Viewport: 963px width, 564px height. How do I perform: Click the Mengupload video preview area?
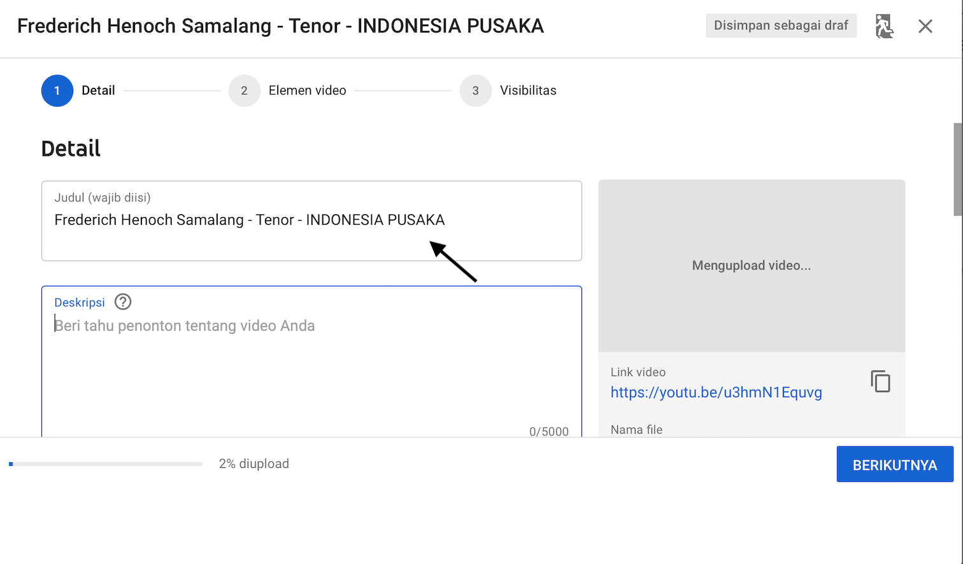pos(751,265)
